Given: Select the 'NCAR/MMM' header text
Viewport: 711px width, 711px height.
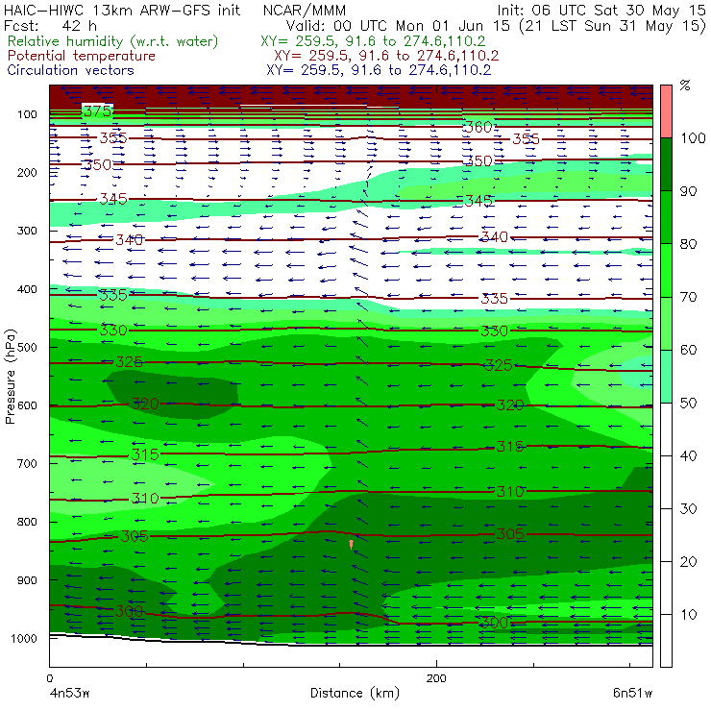Looking at the screenshot, I should click(x=305, y=10).
